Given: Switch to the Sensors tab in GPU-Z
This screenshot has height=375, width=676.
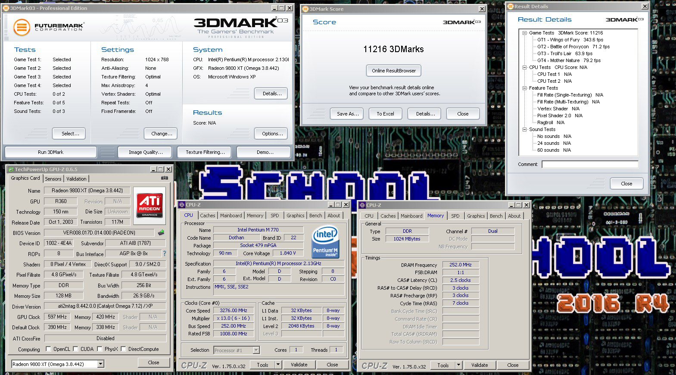Looking at the screenshot, I should [x=53, y=179].
